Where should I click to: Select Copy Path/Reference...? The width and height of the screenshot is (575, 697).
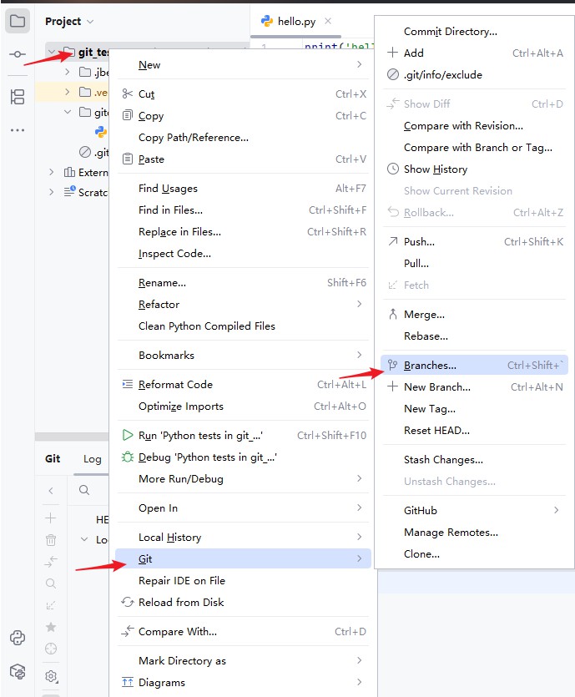point(243,138)
